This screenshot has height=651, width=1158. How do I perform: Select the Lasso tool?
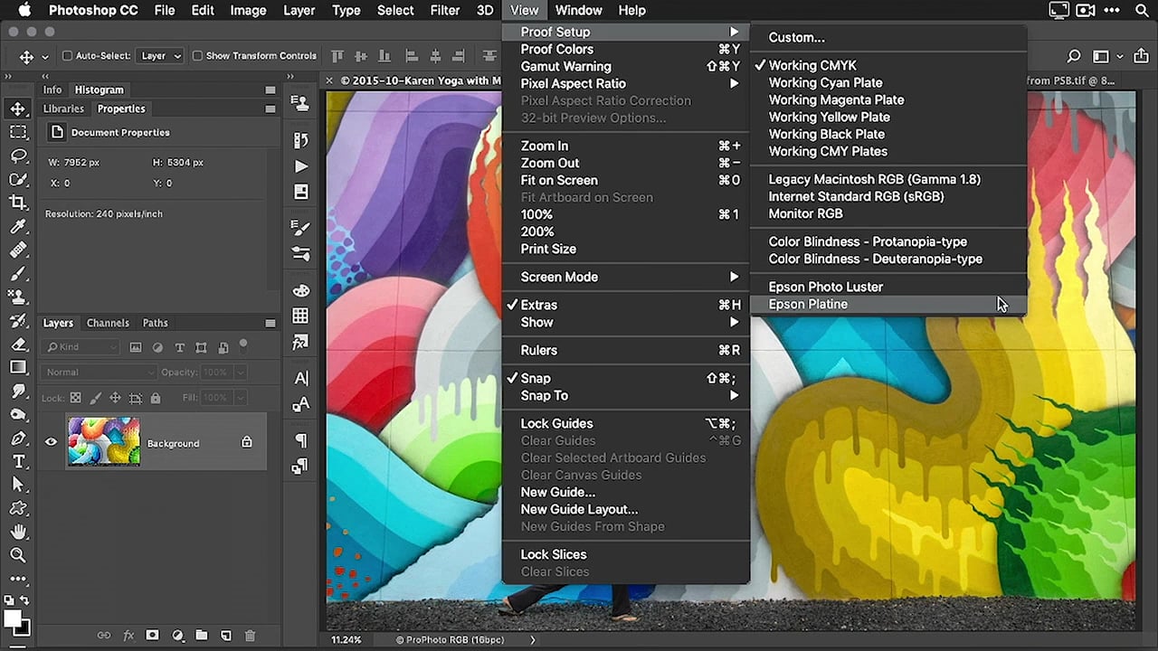tap(18, 156)
